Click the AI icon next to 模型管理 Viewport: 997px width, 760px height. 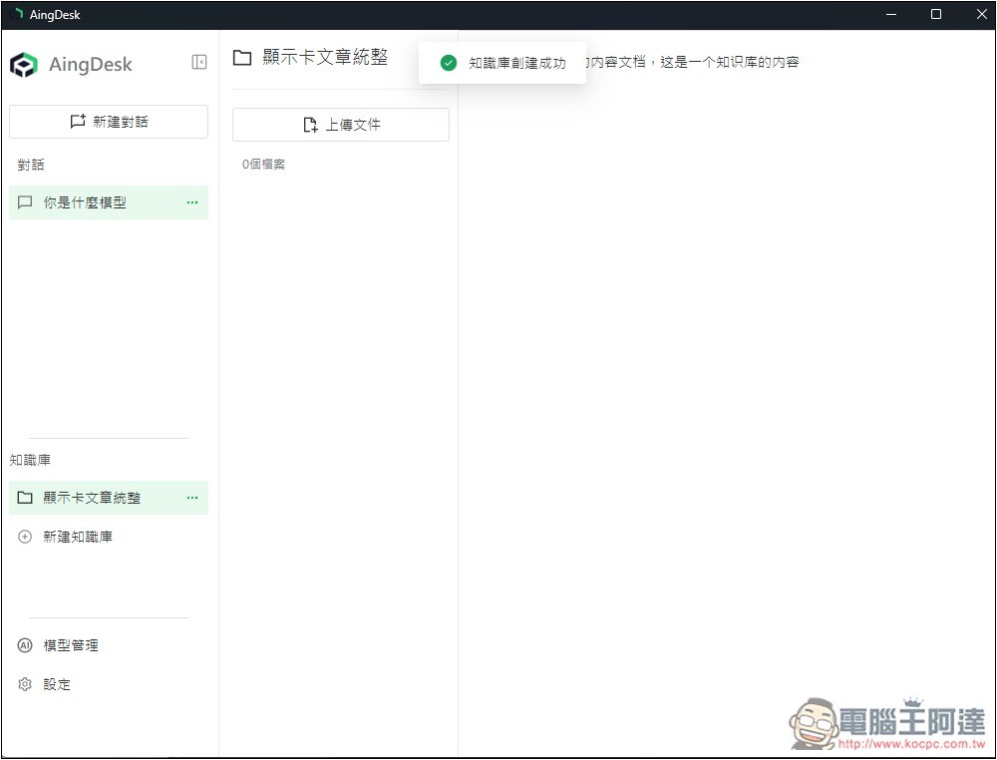(x=26, y=645)
